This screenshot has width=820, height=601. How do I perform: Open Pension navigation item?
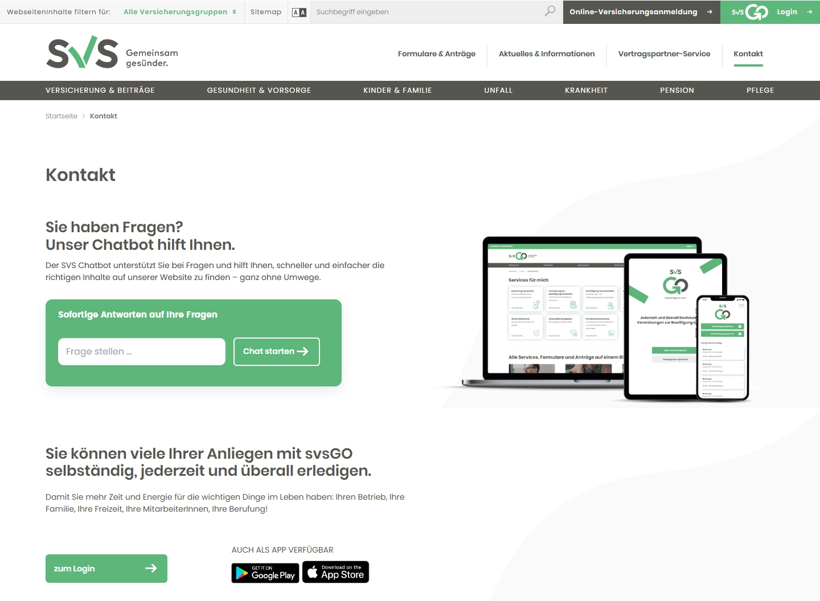677,90
